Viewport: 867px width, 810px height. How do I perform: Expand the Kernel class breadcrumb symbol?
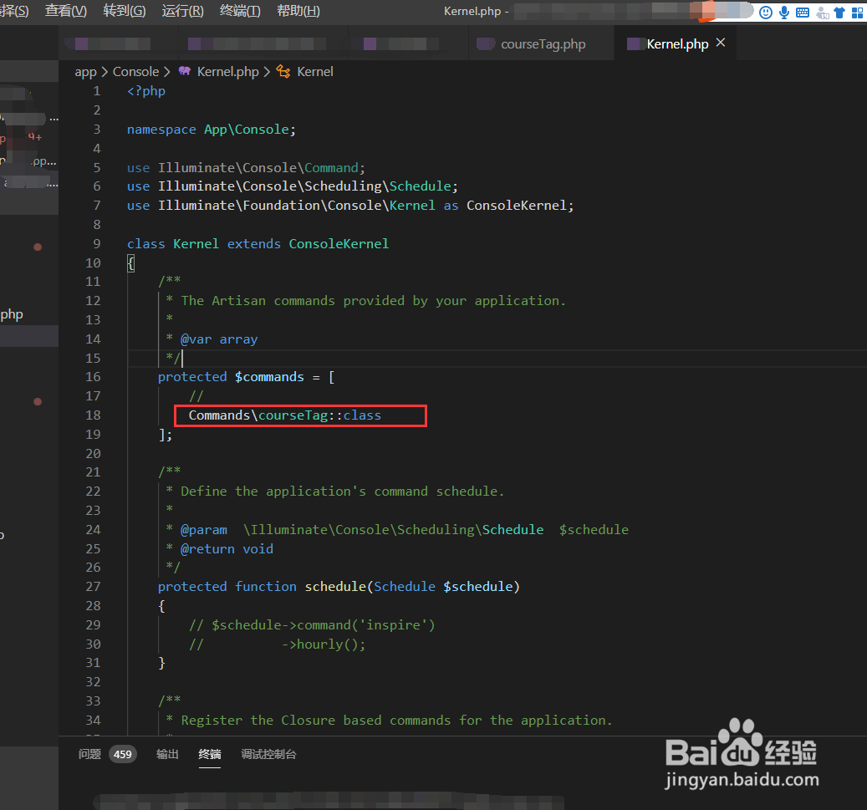point(314,72)
